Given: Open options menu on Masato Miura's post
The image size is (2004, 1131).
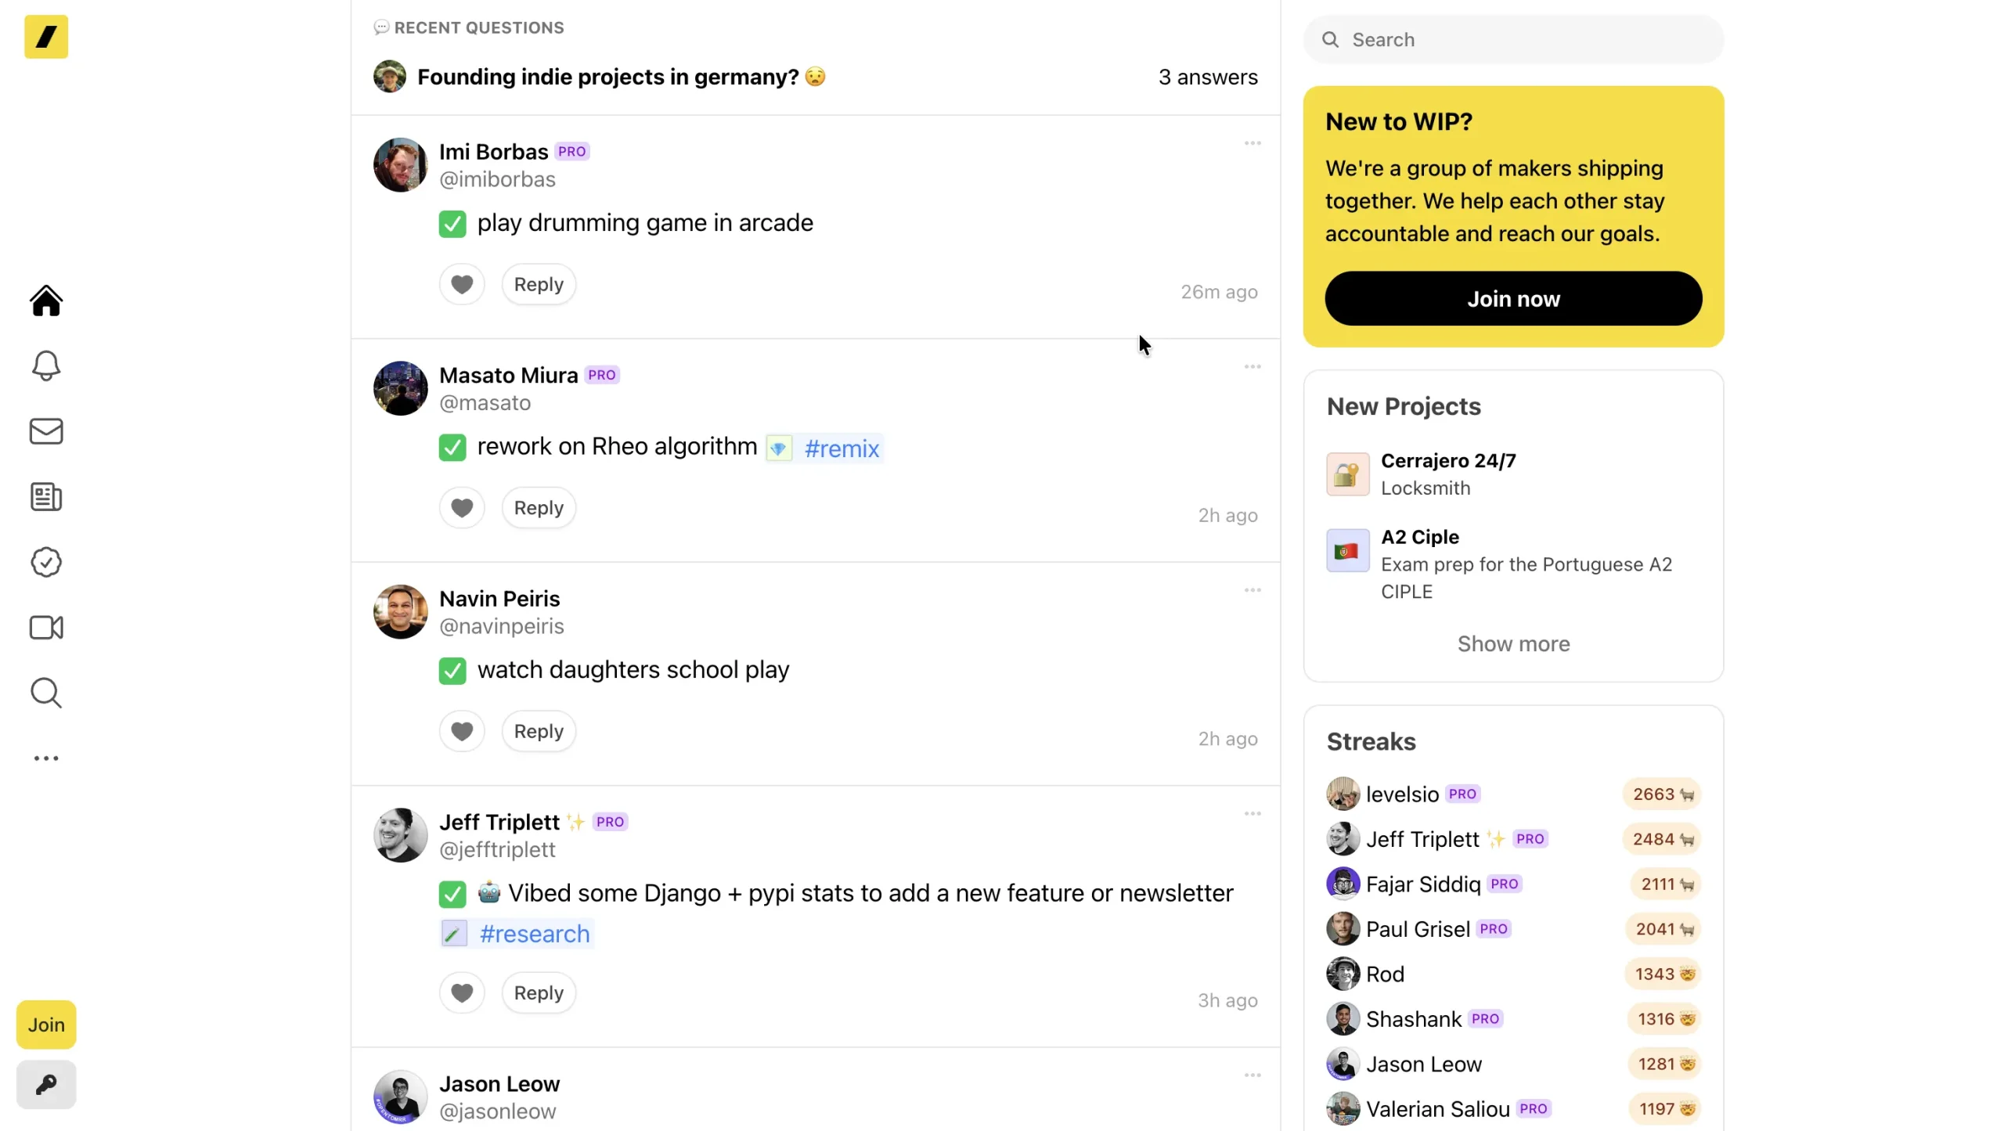Looking at the screenshot, I should 1252,367.
